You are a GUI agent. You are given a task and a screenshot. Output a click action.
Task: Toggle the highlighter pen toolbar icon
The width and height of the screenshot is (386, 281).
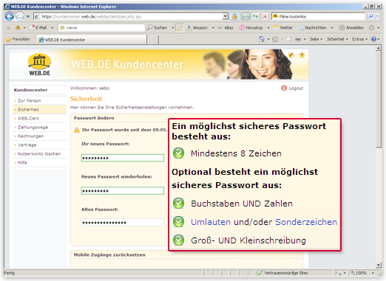pos(180,28)
